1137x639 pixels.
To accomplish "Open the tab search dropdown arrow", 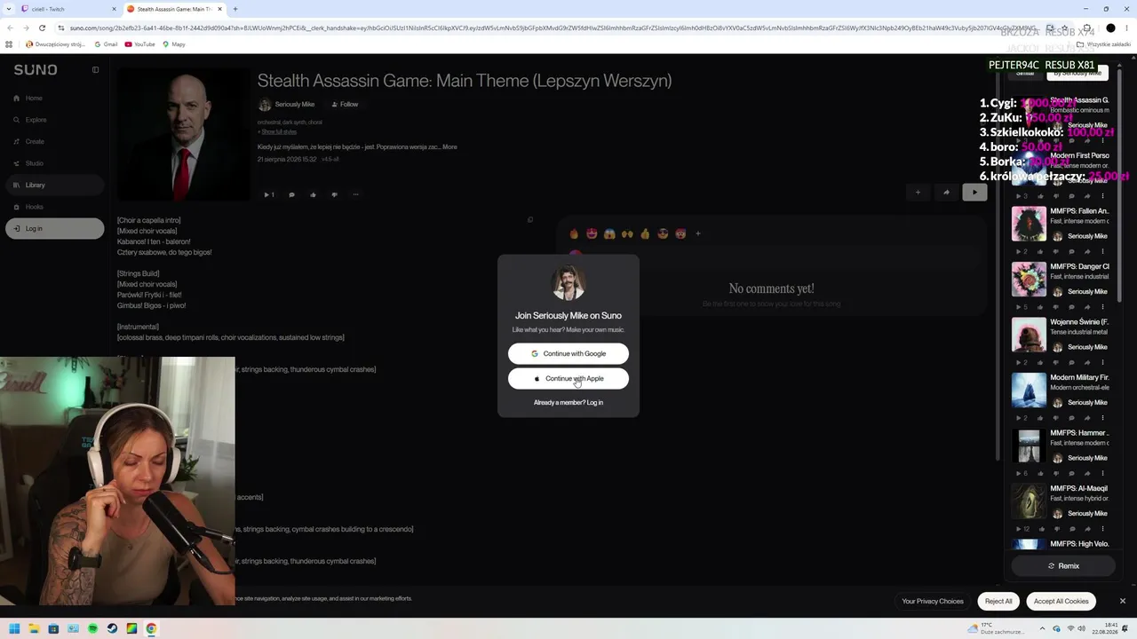I will (9, 9).
